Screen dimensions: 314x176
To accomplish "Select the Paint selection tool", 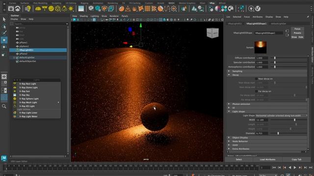I will click(4, 33).
